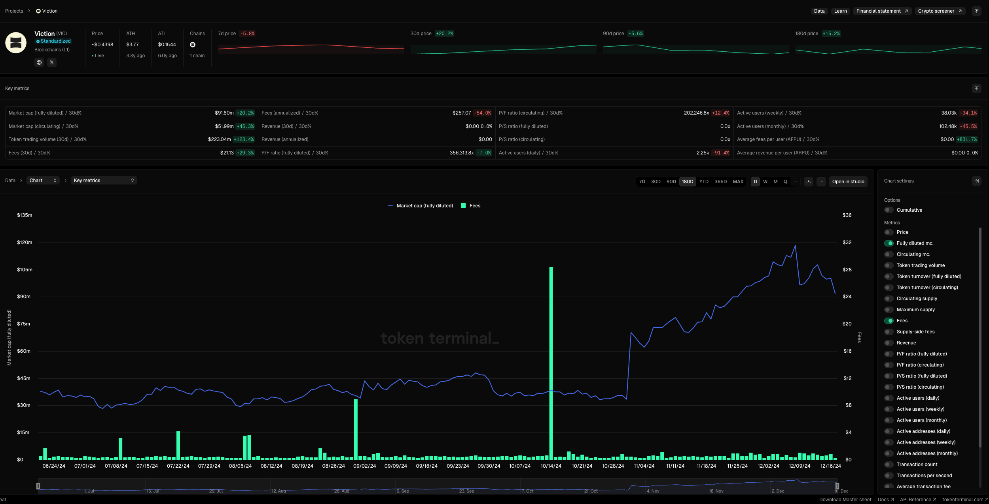Switch granularity to weekly W
Viewport: 989px width, 504px height.
[765, 182]
